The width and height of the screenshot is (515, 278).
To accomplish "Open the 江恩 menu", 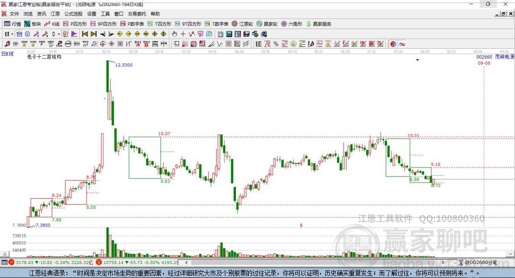I will coord(55,14).
